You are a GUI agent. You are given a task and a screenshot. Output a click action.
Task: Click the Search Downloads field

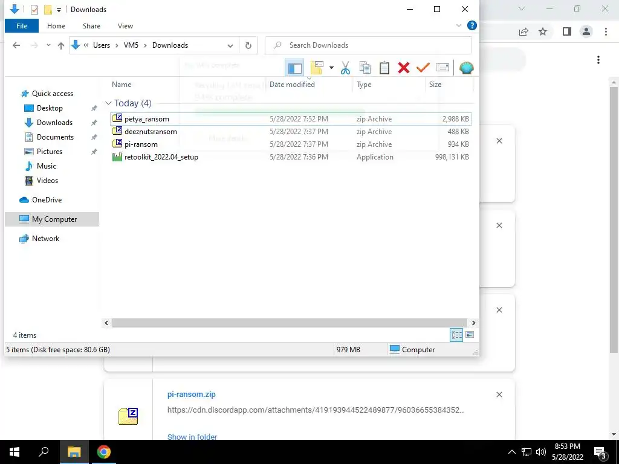point(368,45)
